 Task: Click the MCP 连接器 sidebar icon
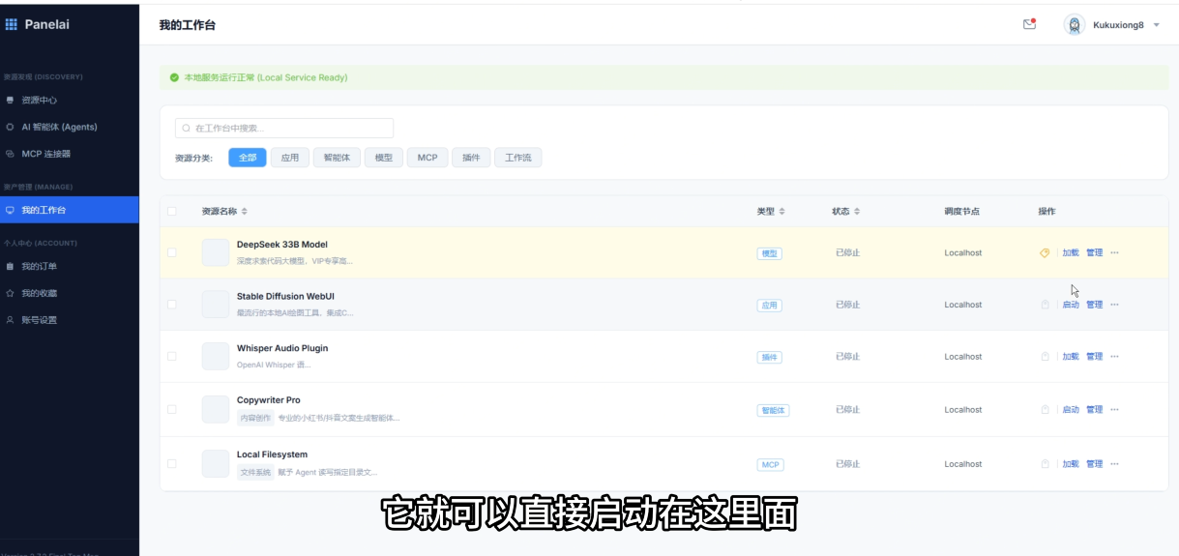[10, 154]
